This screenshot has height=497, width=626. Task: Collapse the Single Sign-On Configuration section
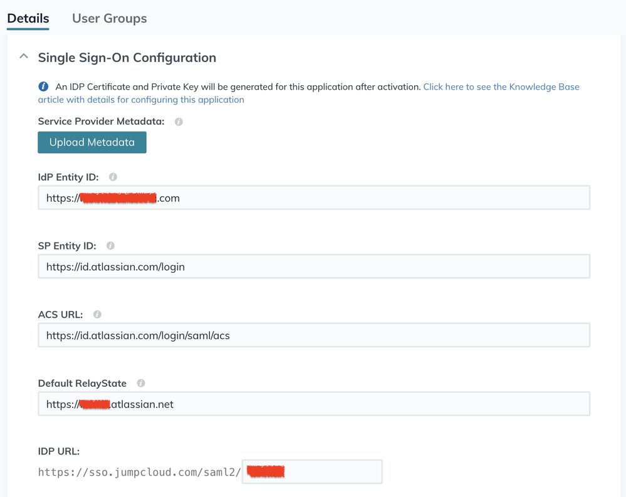24,57
